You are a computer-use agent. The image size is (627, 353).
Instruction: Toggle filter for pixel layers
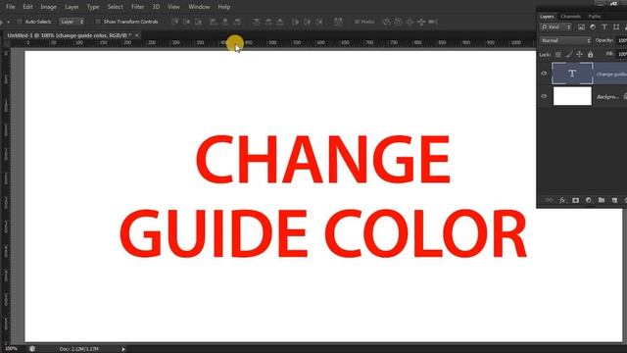581,27
